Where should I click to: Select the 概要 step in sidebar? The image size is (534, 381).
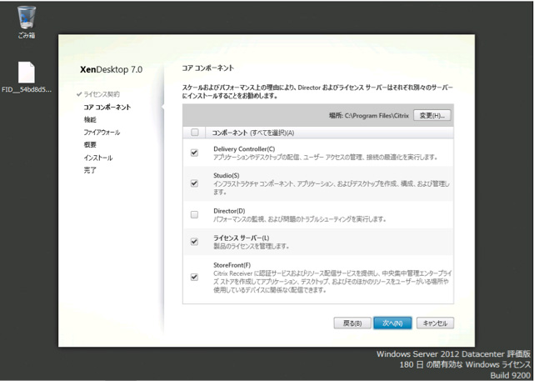pyautogui.click(x=90, y=145)
